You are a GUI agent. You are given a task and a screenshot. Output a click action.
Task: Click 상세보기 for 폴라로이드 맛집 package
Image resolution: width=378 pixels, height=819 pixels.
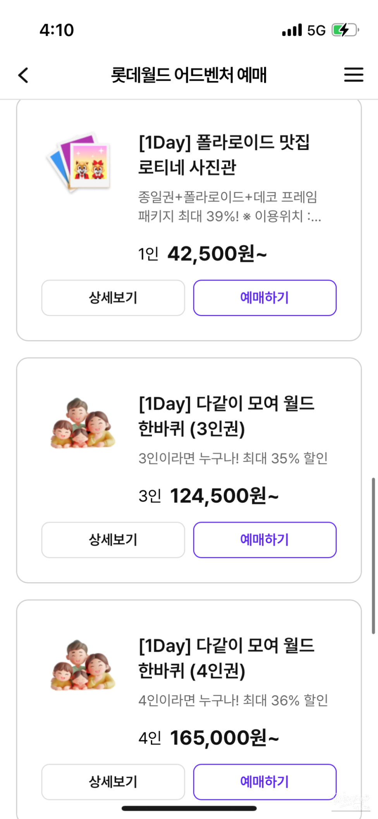(x=113, y=298)
